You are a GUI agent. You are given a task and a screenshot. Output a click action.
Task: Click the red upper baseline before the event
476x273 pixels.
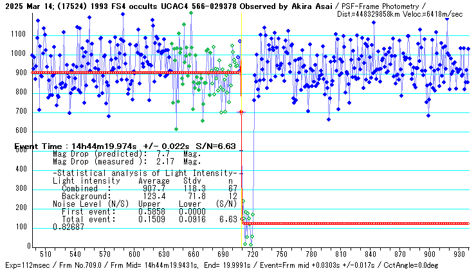coord(129,73)
